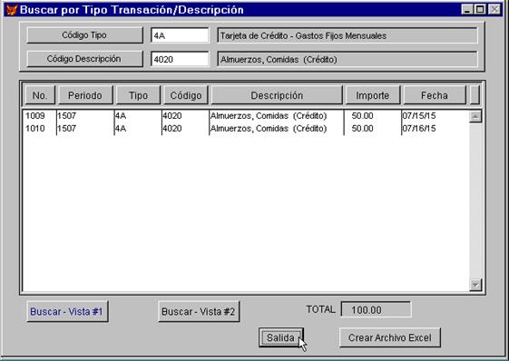Click the list scroll down arrow

pos(475,285)
